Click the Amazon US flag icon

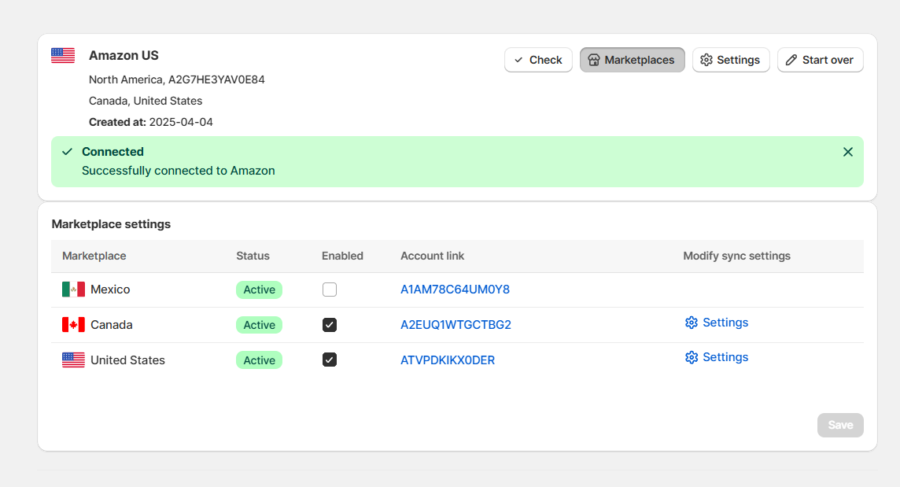(63, 56)
